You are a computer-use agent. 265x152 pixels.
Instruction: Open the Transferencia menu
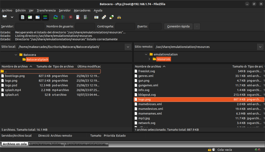tap(46, 11)
